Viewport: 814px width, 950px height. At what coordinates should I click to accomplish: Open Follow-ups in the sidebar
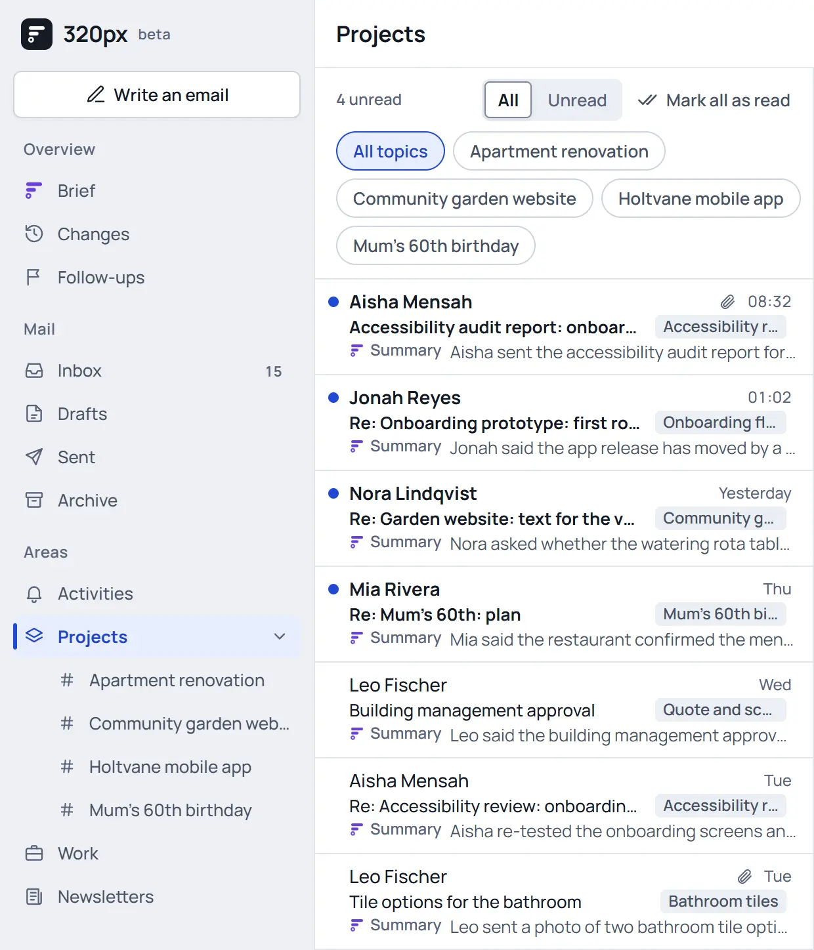click(x=157, y=278)
